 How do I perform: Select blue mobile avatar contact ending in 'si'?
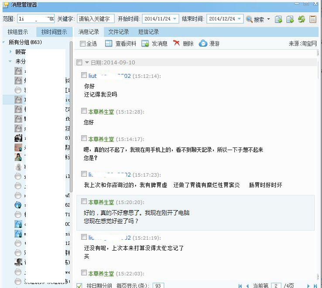point(18,234)
